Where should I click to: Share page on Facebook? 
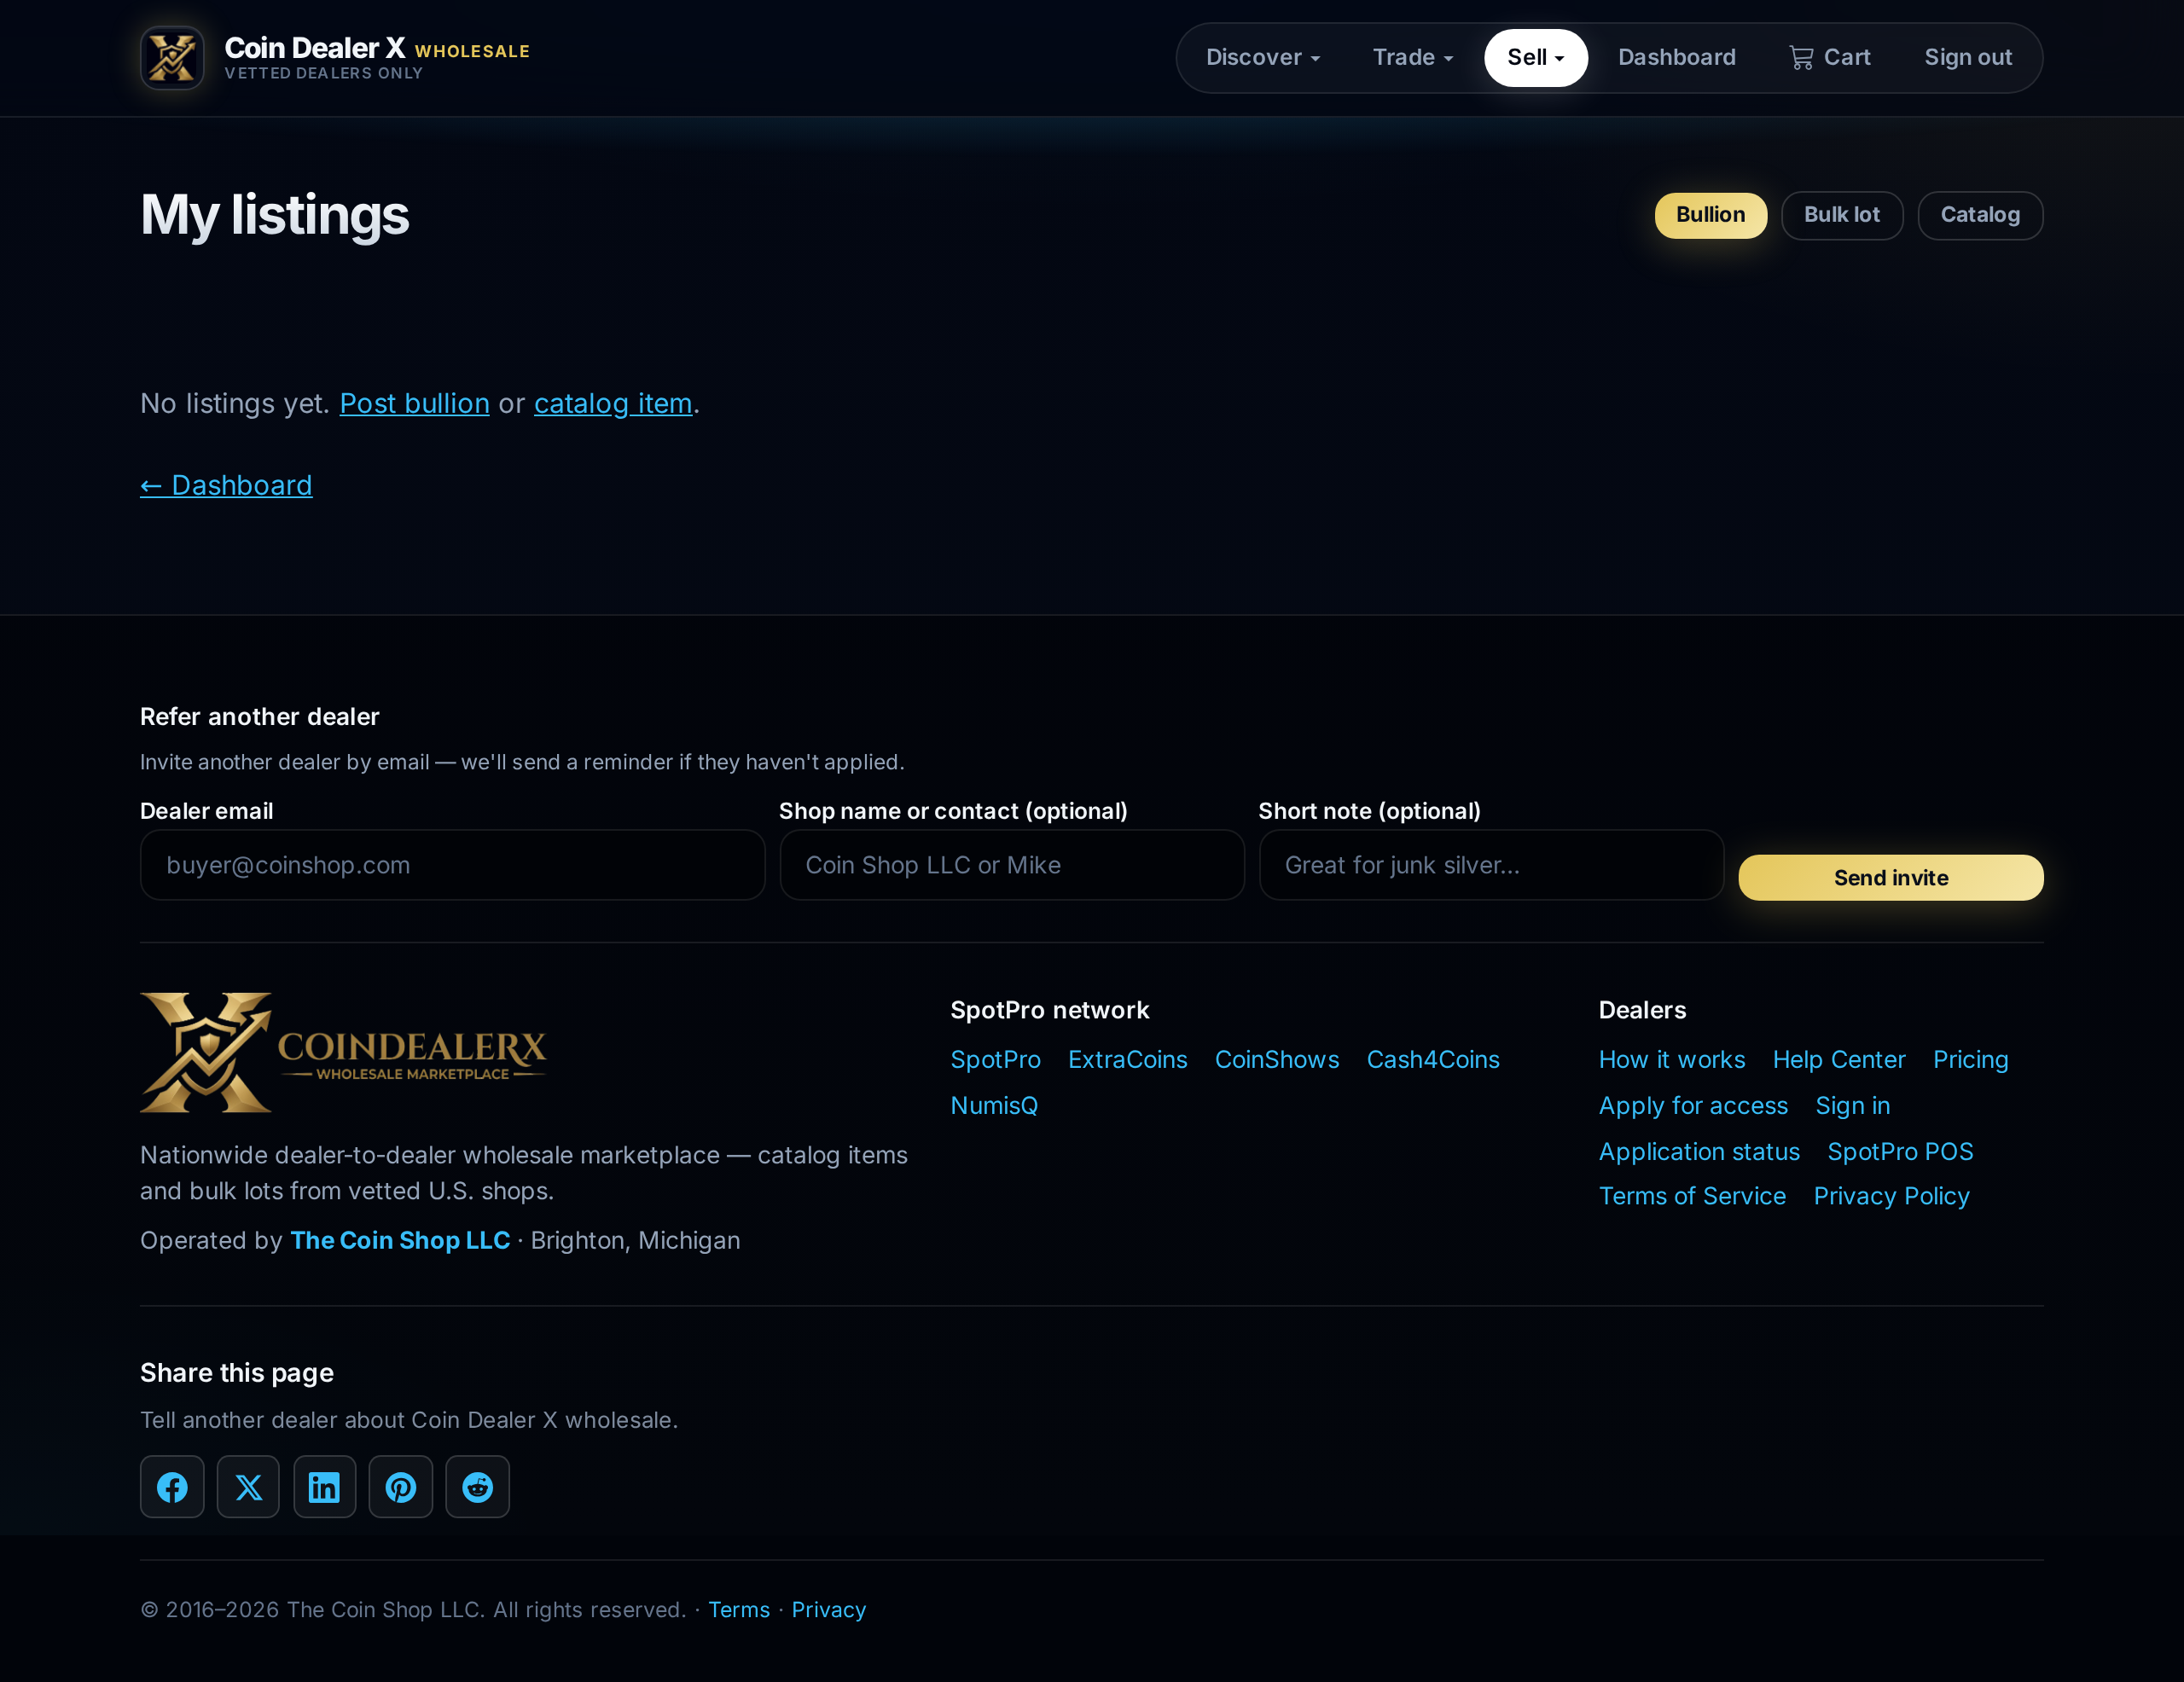[x=172, y=1487]
